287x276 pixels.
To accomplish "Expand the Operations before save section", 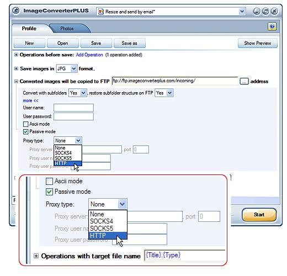I will [16, 55].
